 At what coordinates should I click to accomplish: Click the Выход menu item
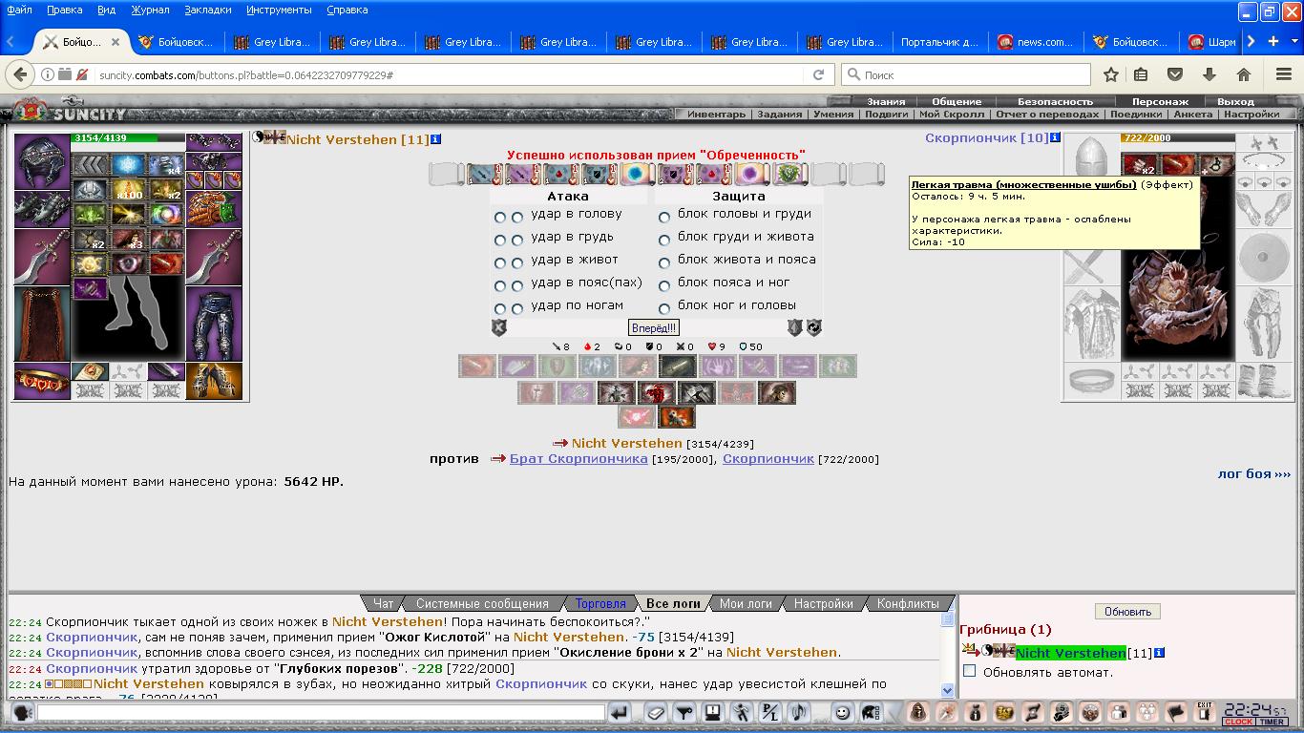(1236, 101)
